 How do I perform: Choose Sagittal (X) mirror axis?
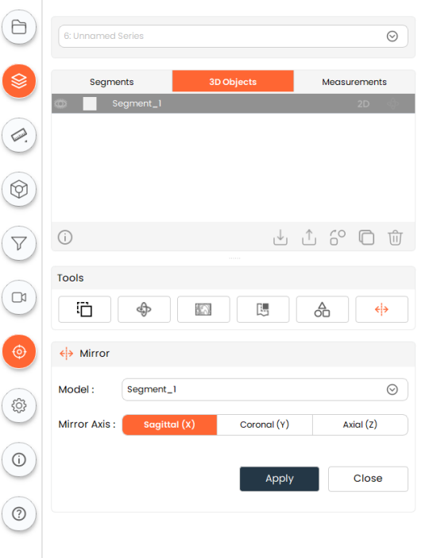tap(169, 424)
